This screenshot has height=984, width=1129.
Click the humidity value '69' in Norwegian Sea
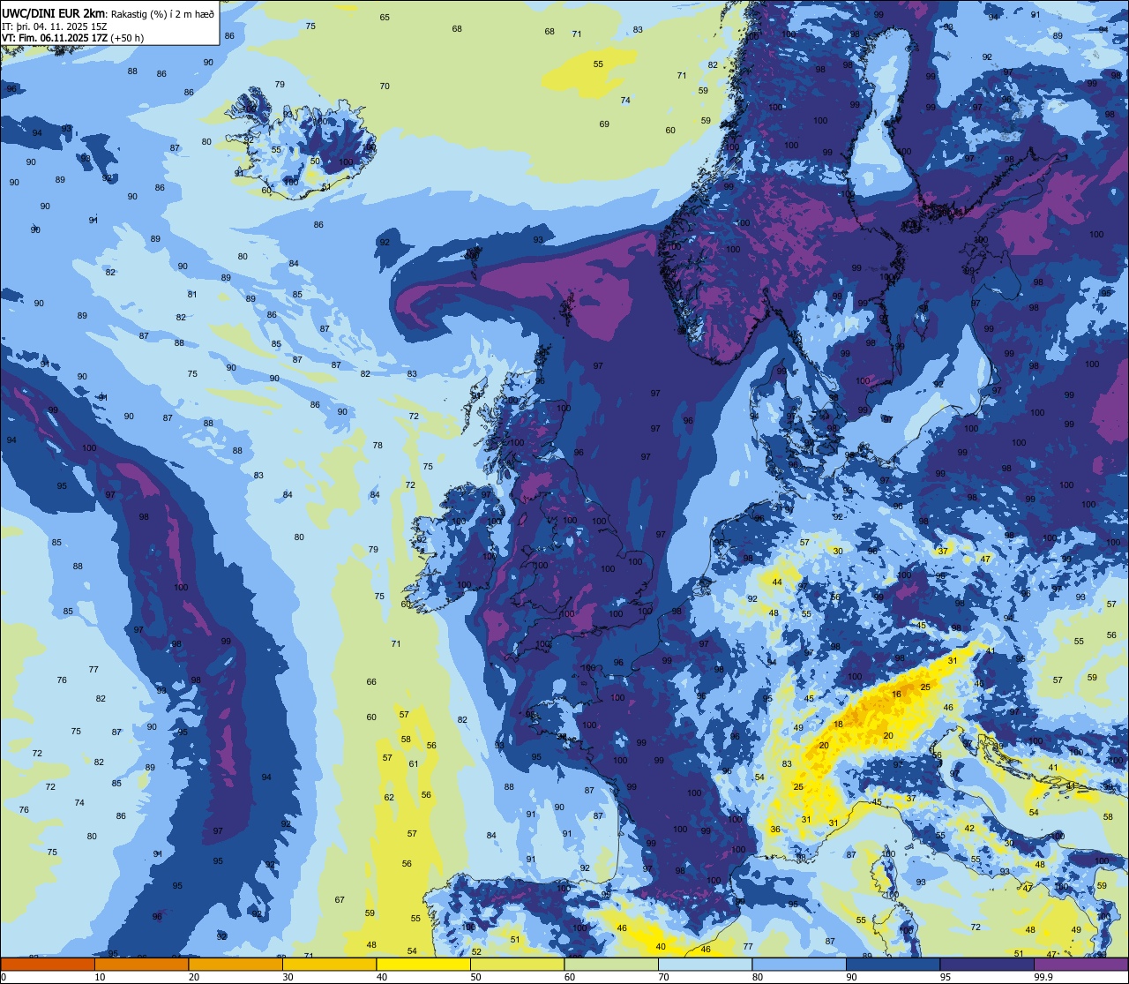(x=604, y=124)
